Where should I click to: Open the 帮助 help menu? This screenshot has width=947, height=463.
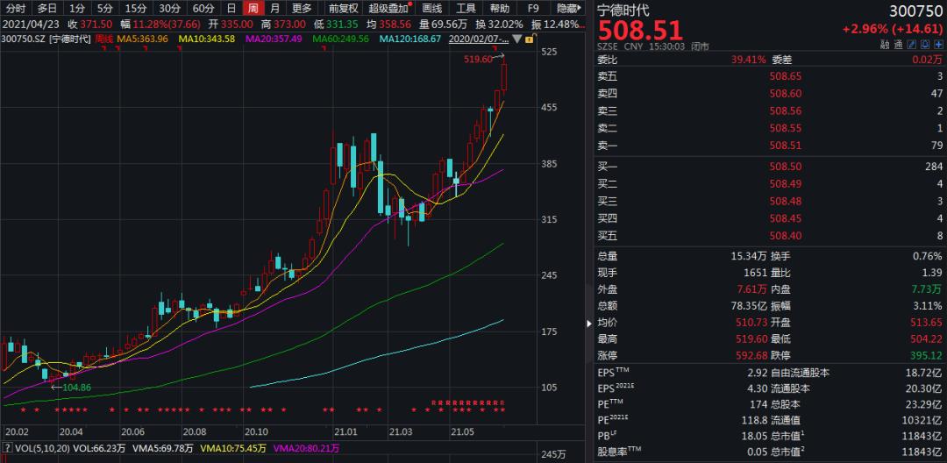[499, 9]
